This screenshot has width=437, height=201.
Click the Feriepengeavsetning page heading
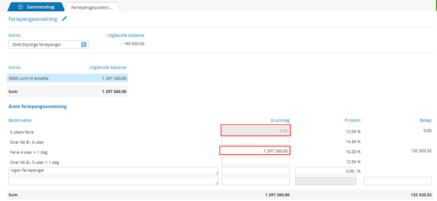pos(33,19)
